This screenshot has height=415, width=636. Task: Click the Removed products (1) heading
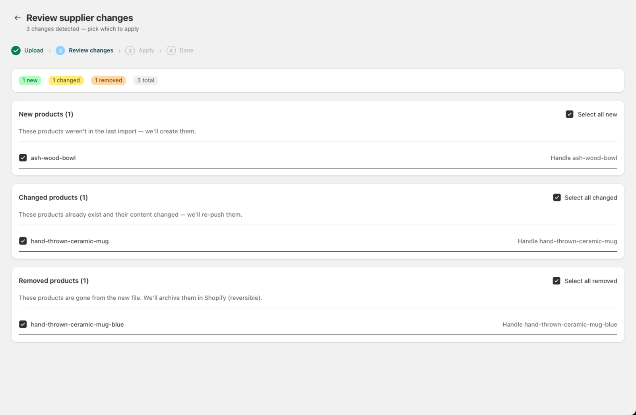tap(54, 281)
